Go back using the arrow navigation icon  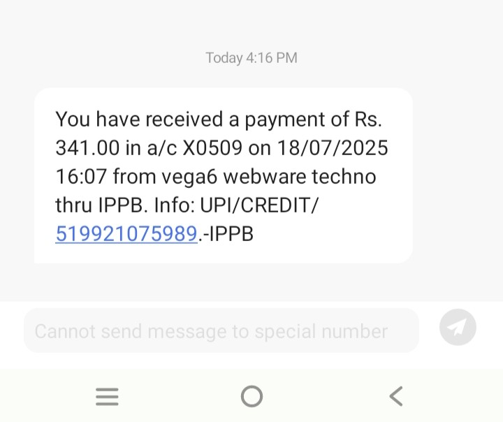396,396
